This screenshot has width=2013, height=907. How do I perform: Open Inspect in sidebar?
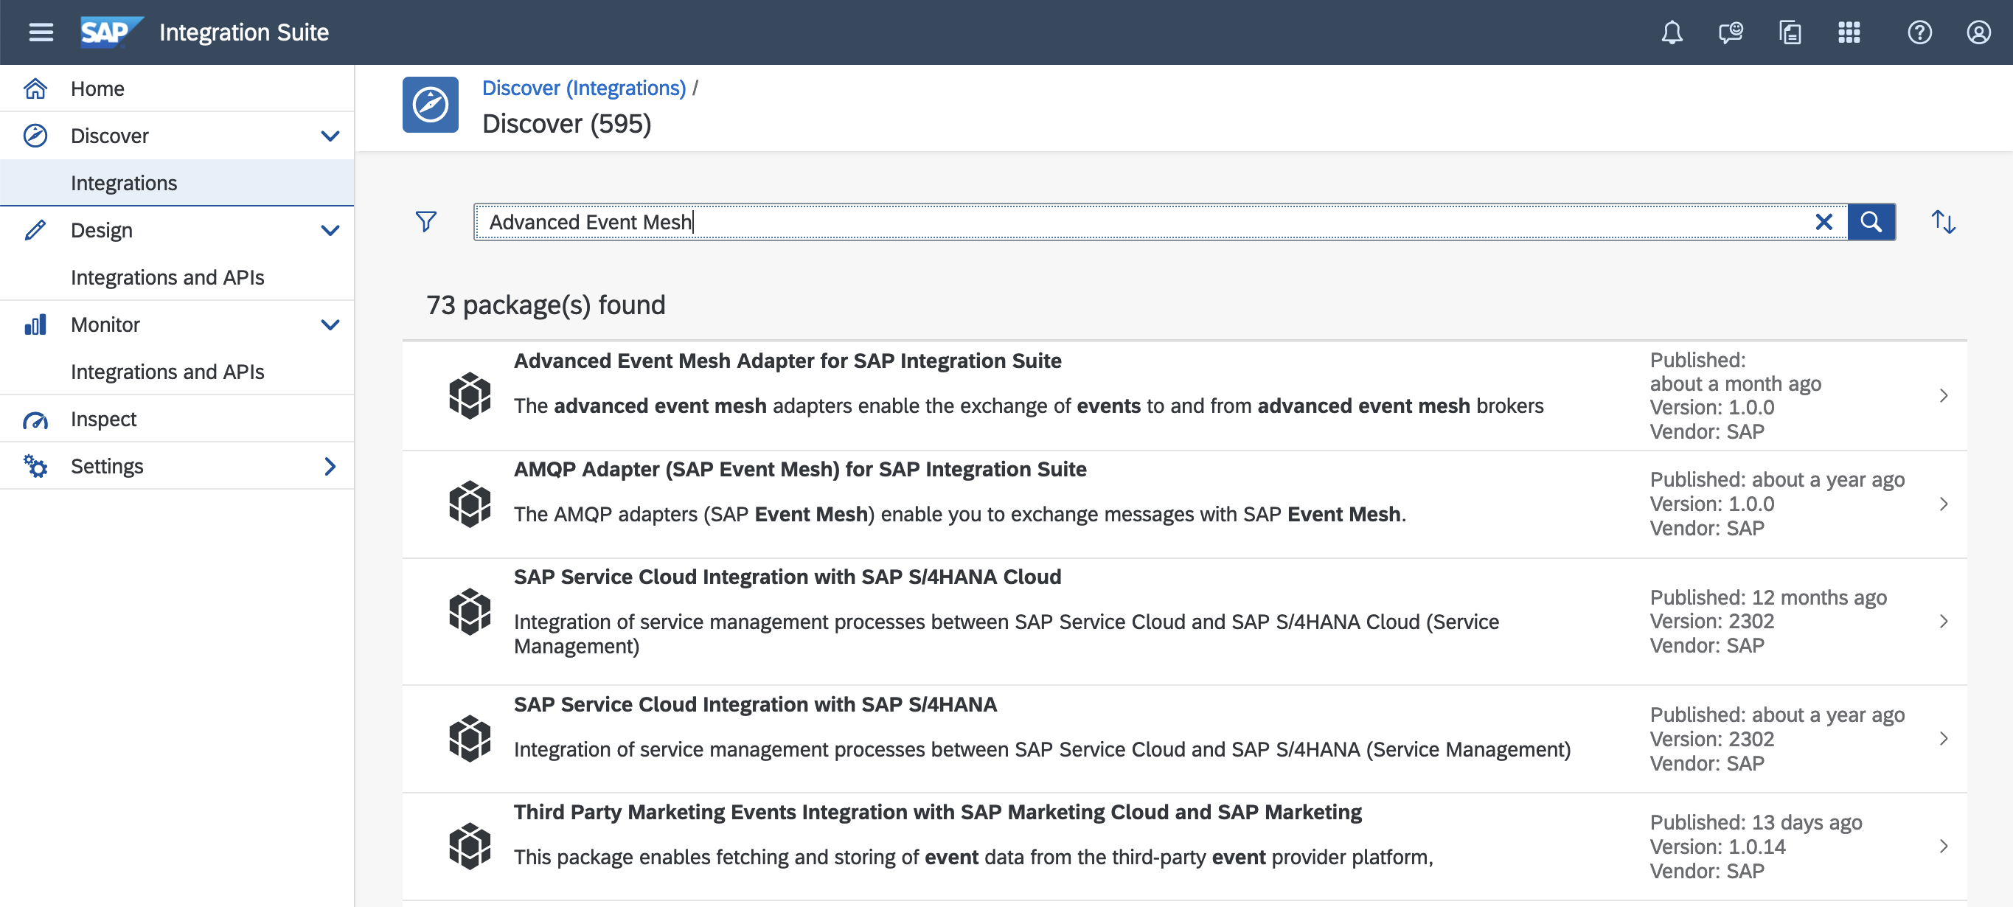click(x=177, y=420)
